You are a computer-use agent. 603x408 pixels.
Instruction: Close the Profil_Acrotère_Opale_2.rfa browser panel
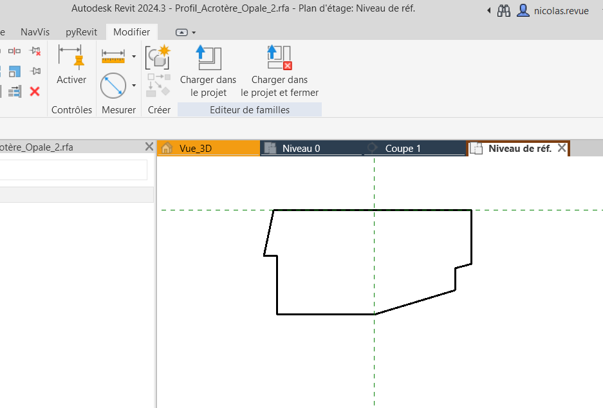tap(149, 147)
